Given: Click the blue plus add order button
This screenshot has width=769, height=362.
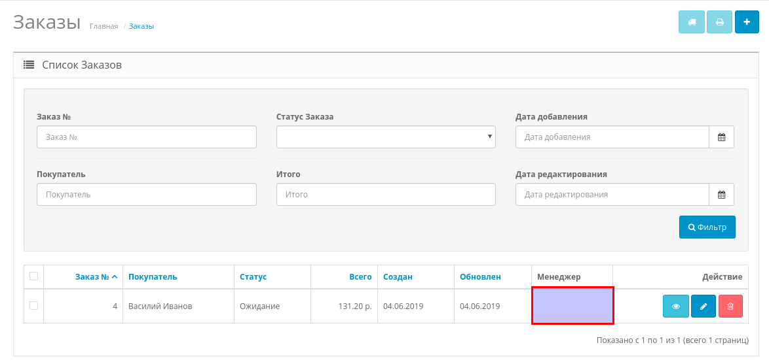Looking at the screenshot, I should click(x=747, y=22).
